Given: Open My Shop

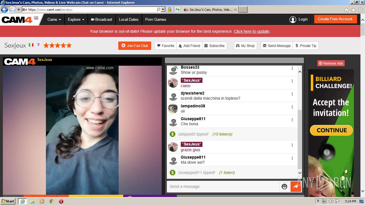Looking at the screenshot, I should tap(245, 46).
